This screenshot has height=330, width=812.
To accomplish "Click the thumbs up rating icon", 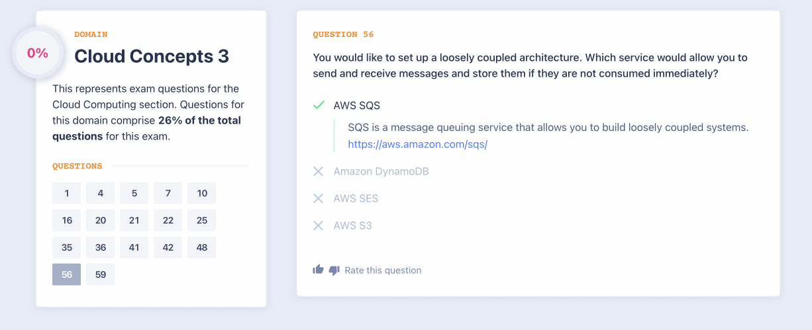I will click(x=319, y=270).
